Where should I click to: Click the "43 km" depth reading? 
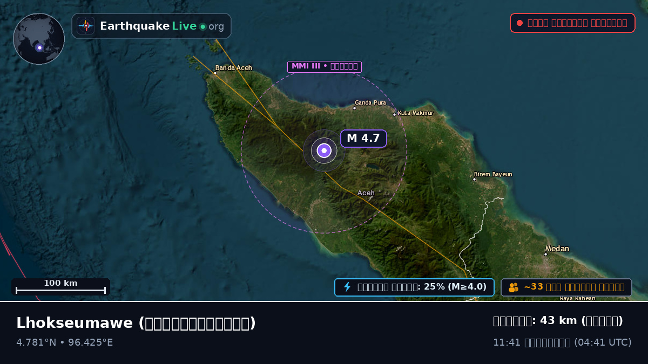click(x=558, y=321)
